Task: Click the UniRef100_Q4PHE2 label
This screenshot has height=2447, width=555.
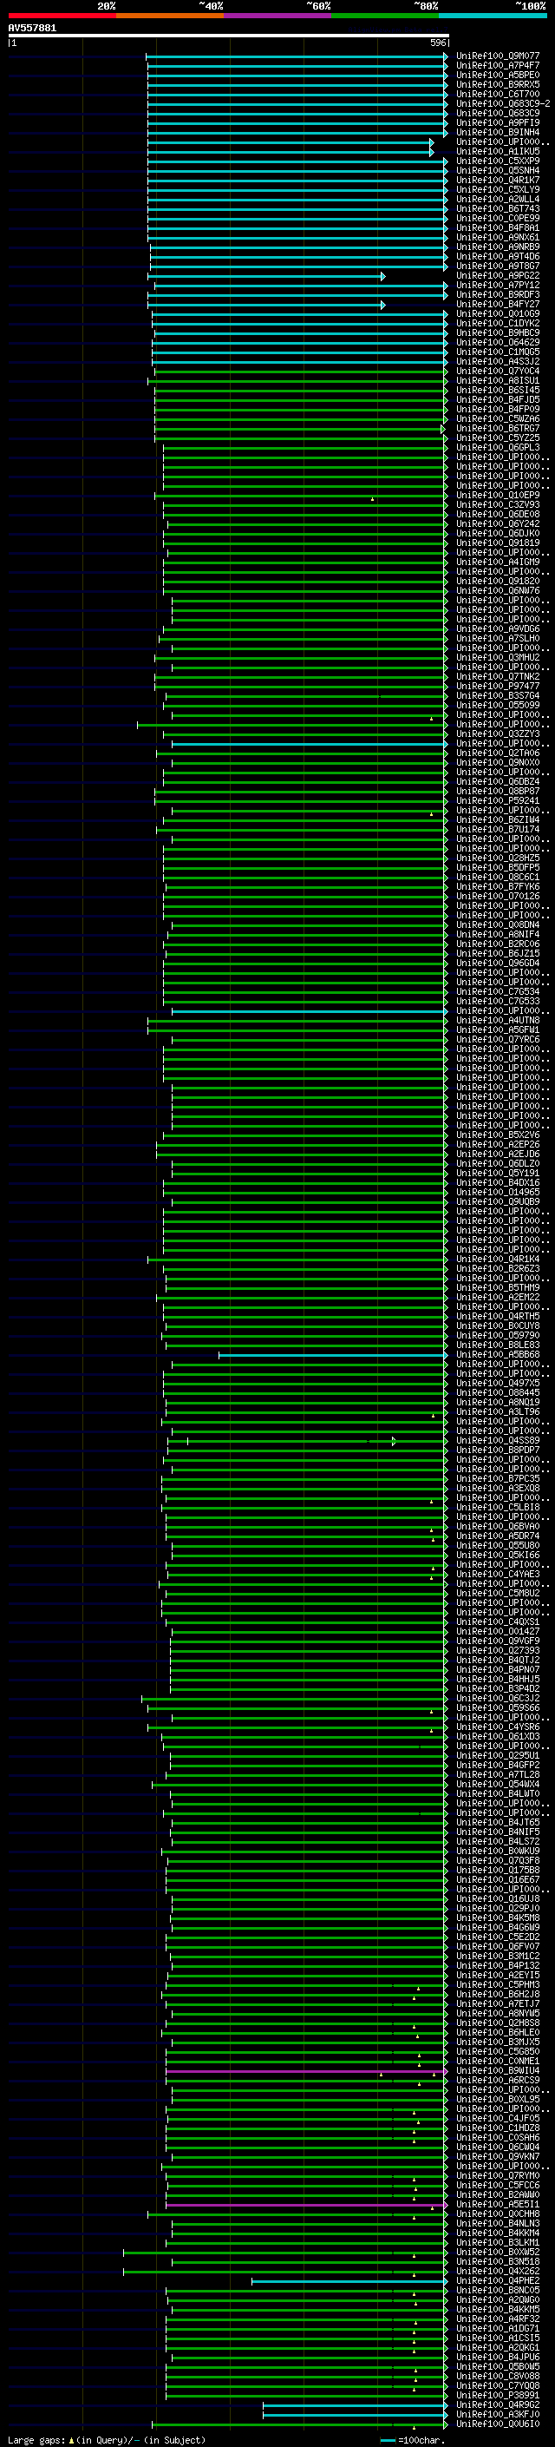Action: pos(497,2280)
